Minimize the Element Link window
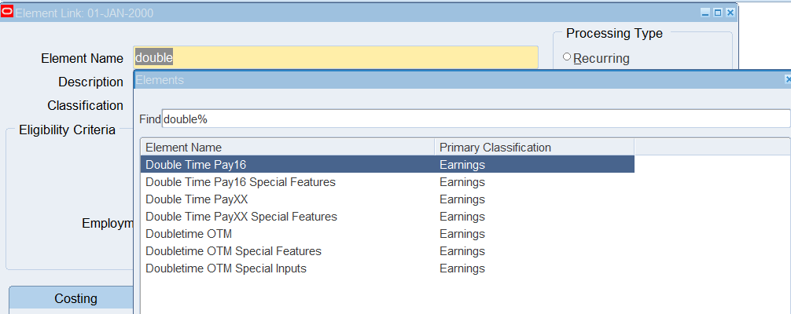The image size is (791, 314). coord(705,13)
